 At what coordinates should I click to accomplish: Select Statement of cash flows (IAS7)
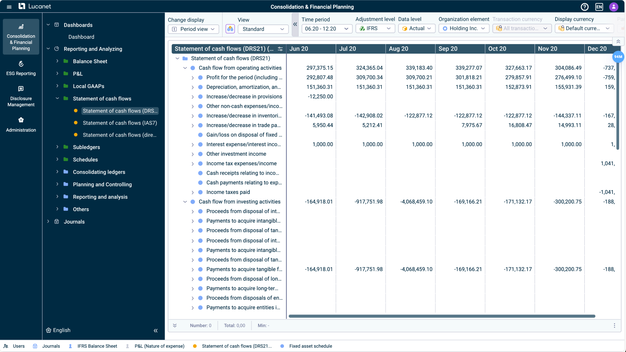120,123
